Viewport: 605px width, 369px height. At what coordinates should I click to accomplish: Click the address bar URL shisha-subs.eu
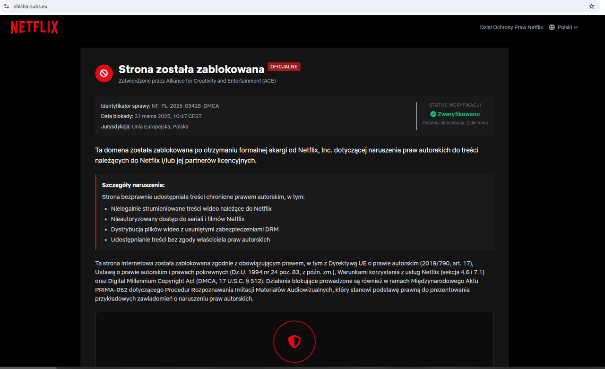coord(31,7)
